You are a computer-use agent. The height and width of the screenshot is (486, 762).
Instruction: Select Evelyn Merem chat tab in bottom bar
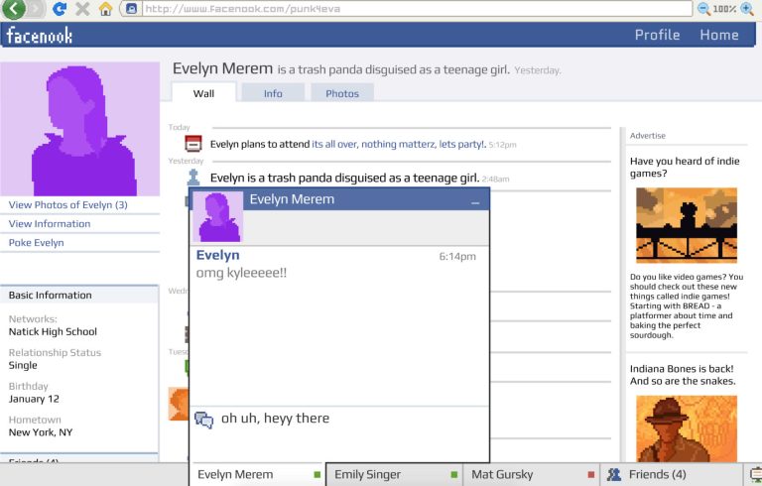point(257,474)
